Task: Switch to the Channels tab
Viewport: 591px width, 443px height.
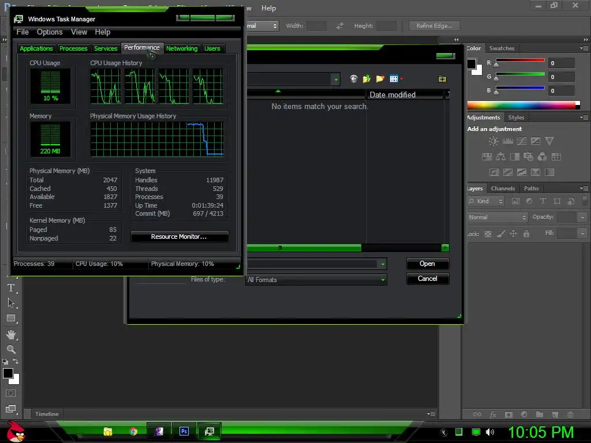Action: (x=503, y=189)
